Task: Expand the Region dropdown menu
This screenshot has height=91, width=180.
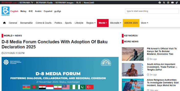Action: [91, 23]
